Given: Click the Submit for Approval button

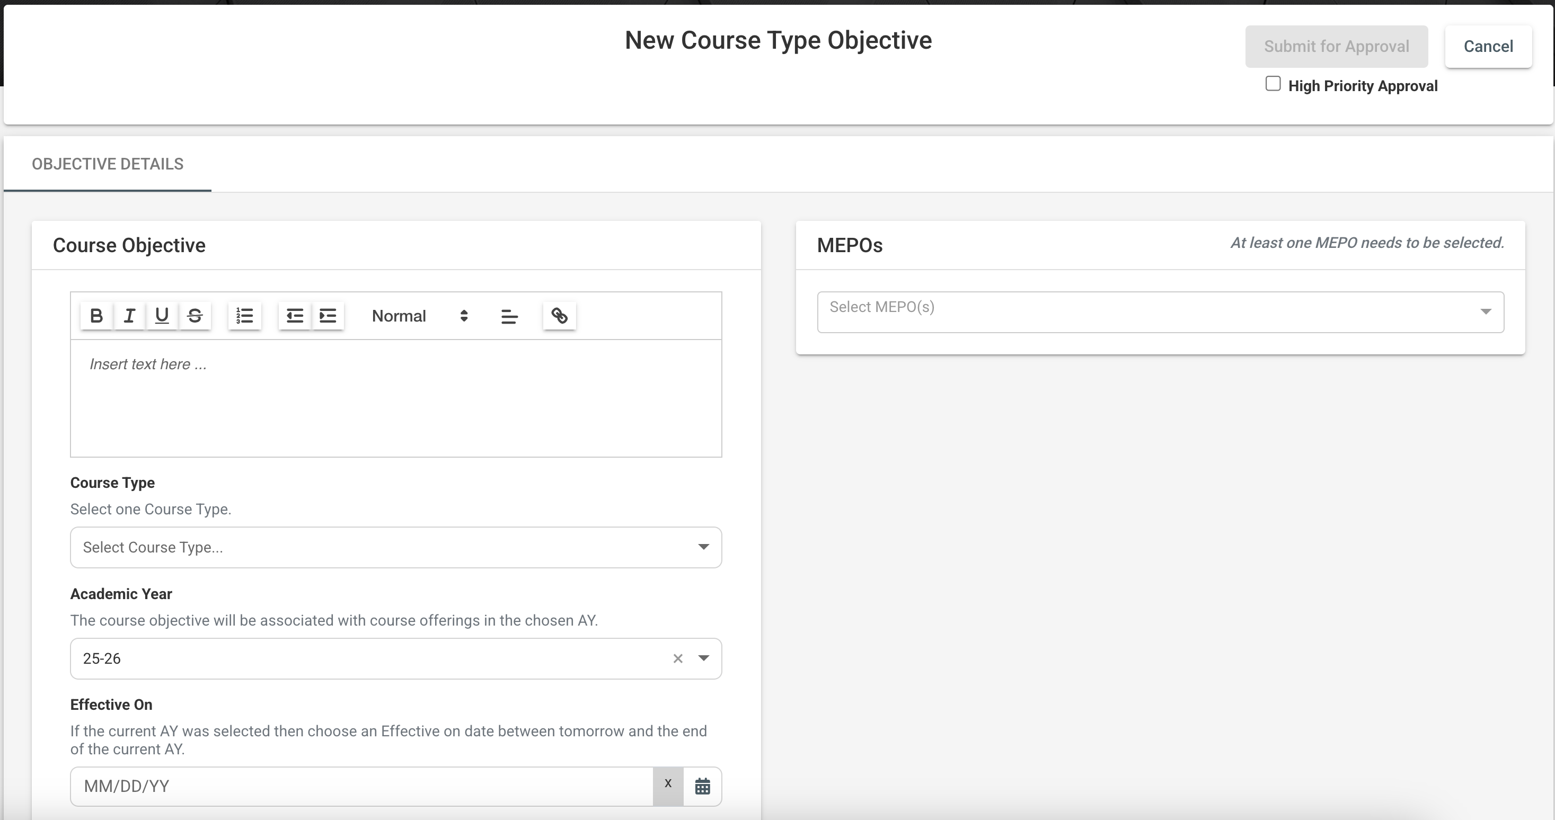Looking at the screenshot, I should click(x=1337, y=47).
